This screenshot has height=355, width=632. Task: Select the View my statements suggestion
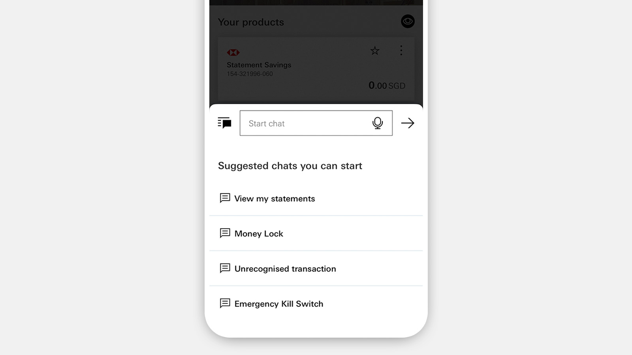tap(316, 198)
